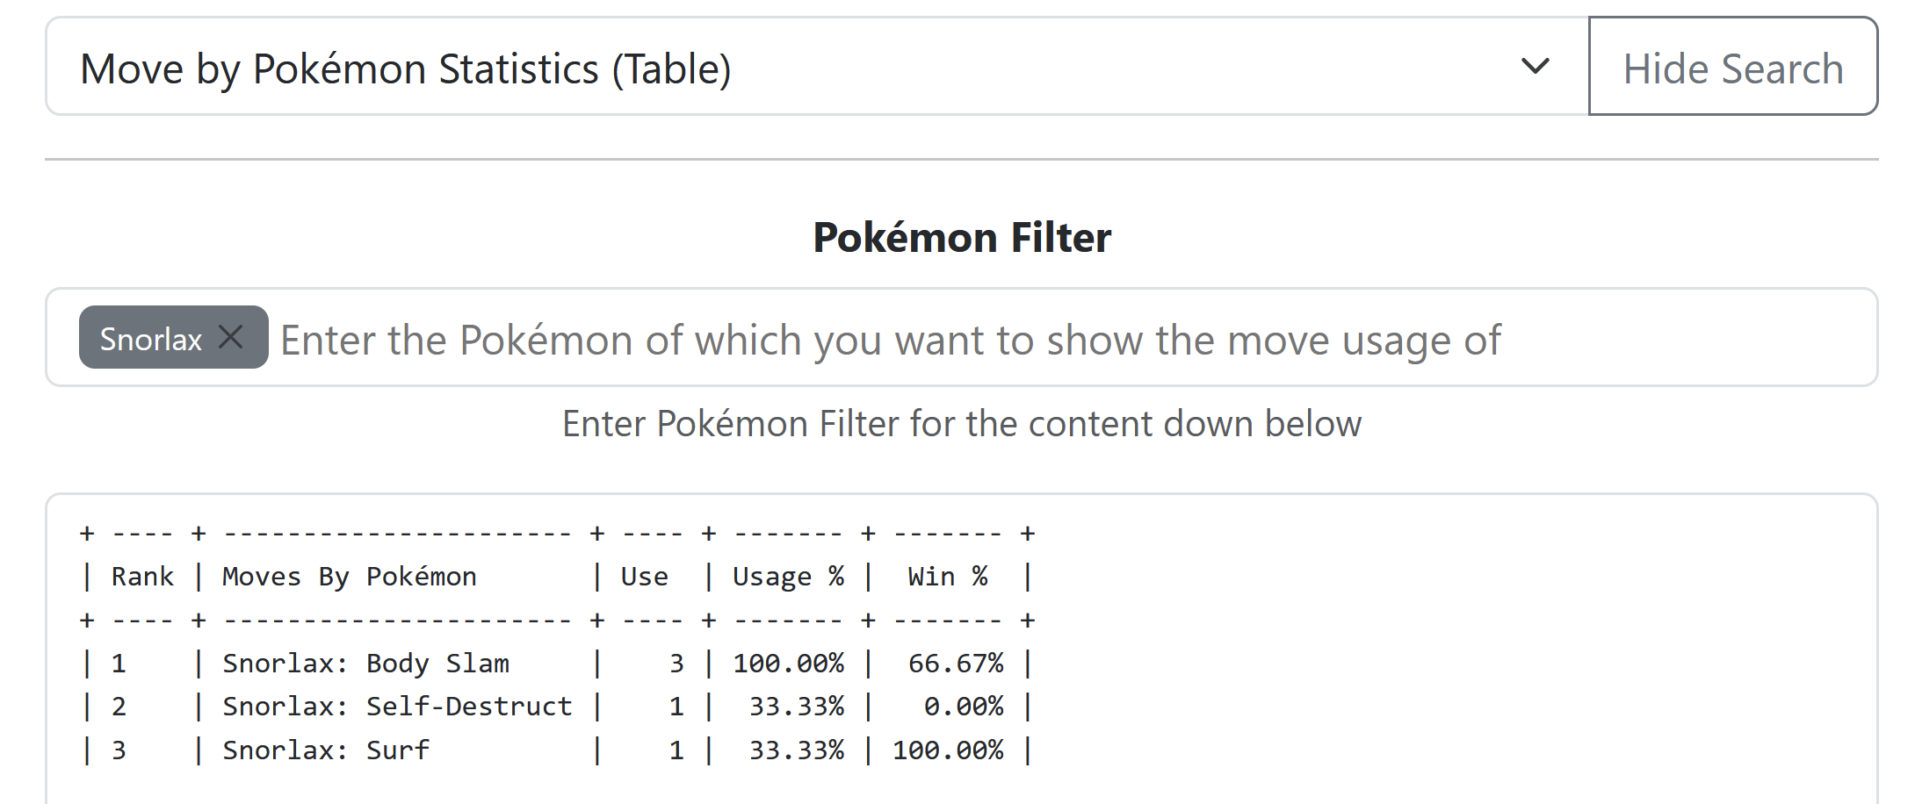Click the dropdown chevron arrow icon
This screenshot has width=1915, height=804.
1535,67
